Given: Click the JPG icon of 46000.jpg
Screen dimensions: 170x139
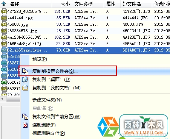Looking at the screenshot, I should pyautogui.click(x=3, y=24).
